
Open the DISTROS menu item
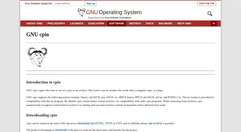click(135, 23)
